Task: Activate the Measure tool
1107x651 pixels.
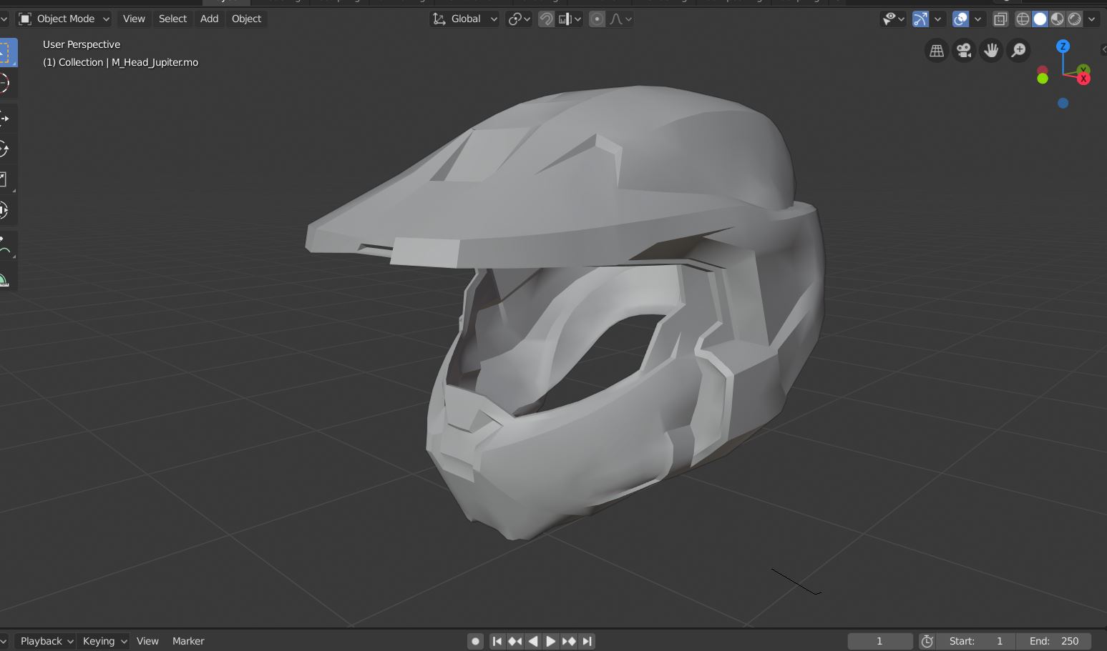Action: point(6,277)
